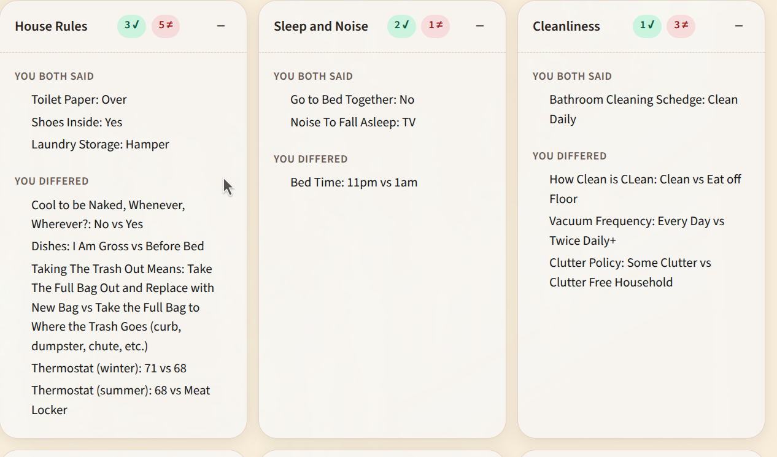Select the red 3≠ badge on Cleanliness
The width and height of the screenshot is (777, 457).
pyautogui.click(x=681, y=26)
